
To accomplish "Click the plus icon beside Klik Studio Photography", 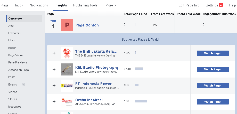I will [54, 69].
